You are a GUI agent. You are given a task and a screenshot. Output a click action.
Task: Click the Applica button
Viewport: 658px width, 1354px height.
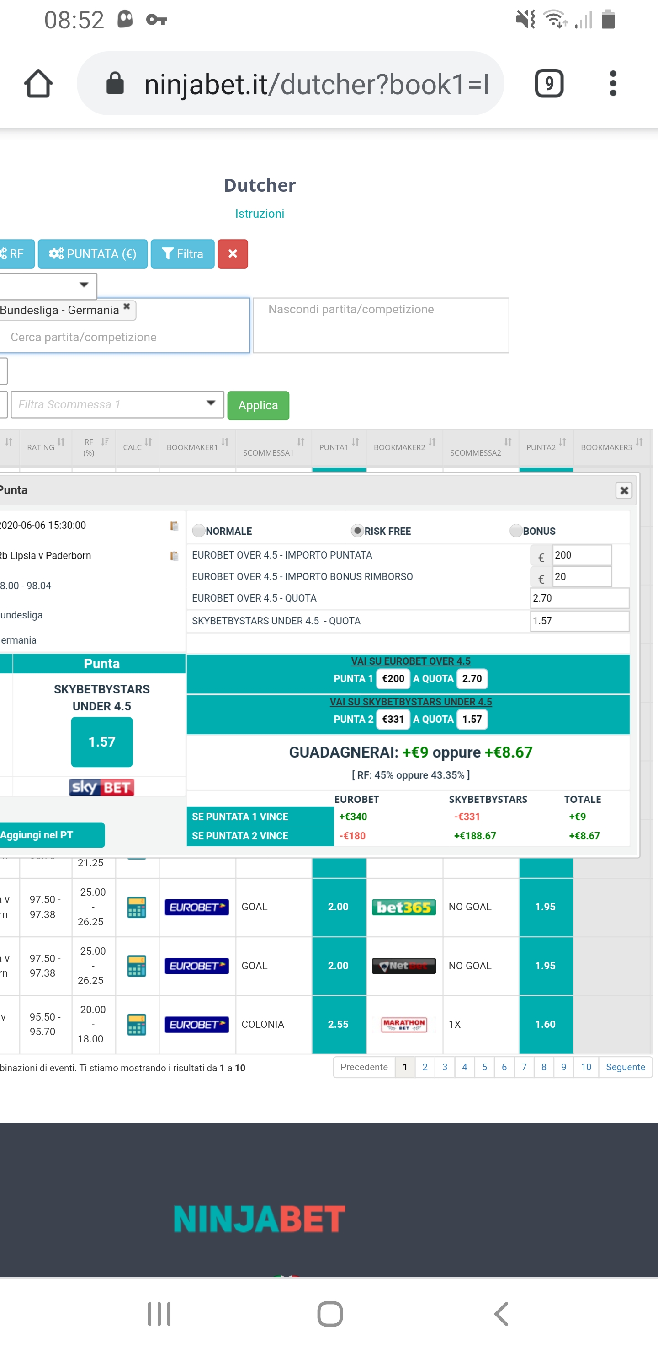tap(258, 405)
